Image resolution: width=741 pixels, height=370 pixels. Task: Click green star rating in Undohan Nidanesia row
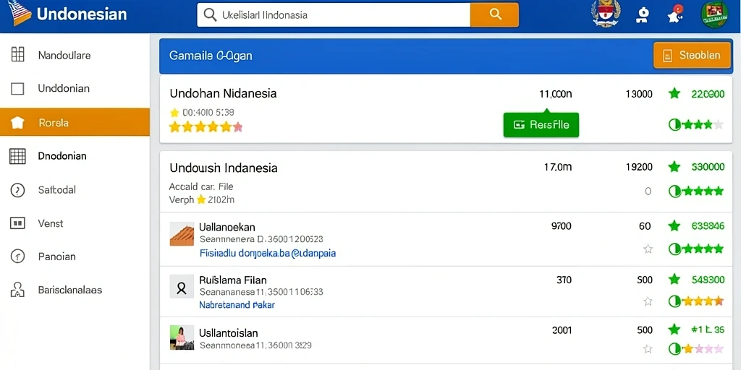[x=696, y=124]
